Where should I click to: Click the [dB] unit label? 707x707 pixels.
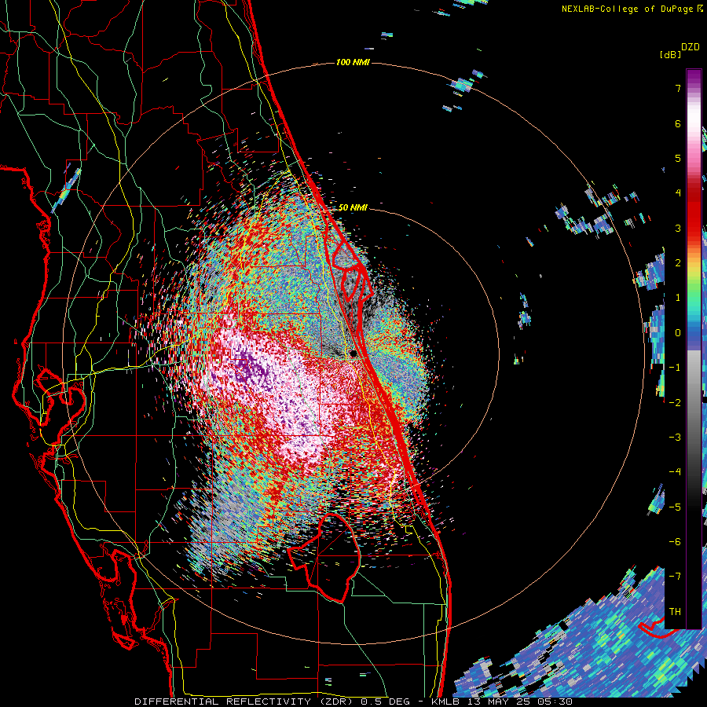tap(670, 54)
